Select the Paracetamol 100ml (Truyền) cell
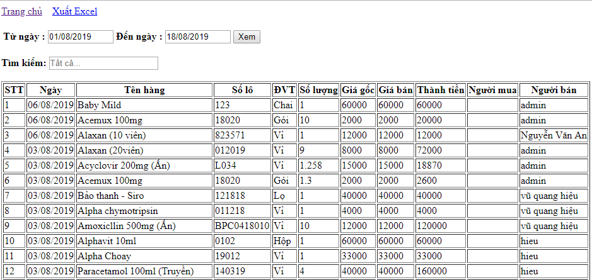This screenshot has height=280, width=592. click(x=144, y=271)
